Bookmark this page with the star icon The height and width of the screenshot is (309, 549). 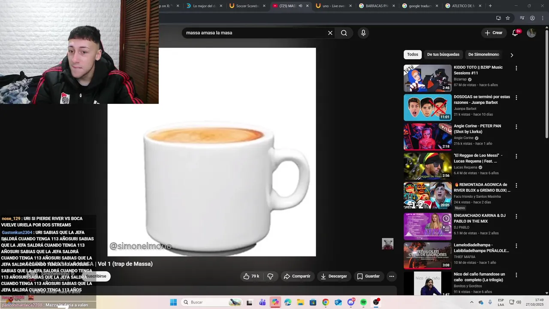pyautogui.click(x=508, y=18)
